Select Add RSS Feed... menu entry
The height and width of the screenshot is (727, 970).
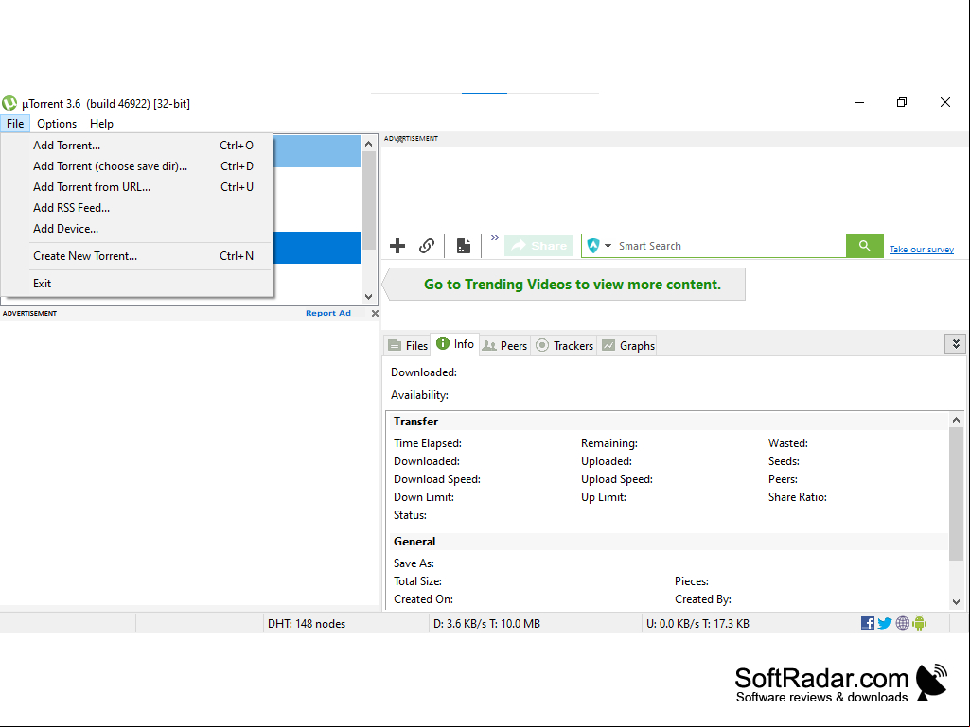coord(137,208)
